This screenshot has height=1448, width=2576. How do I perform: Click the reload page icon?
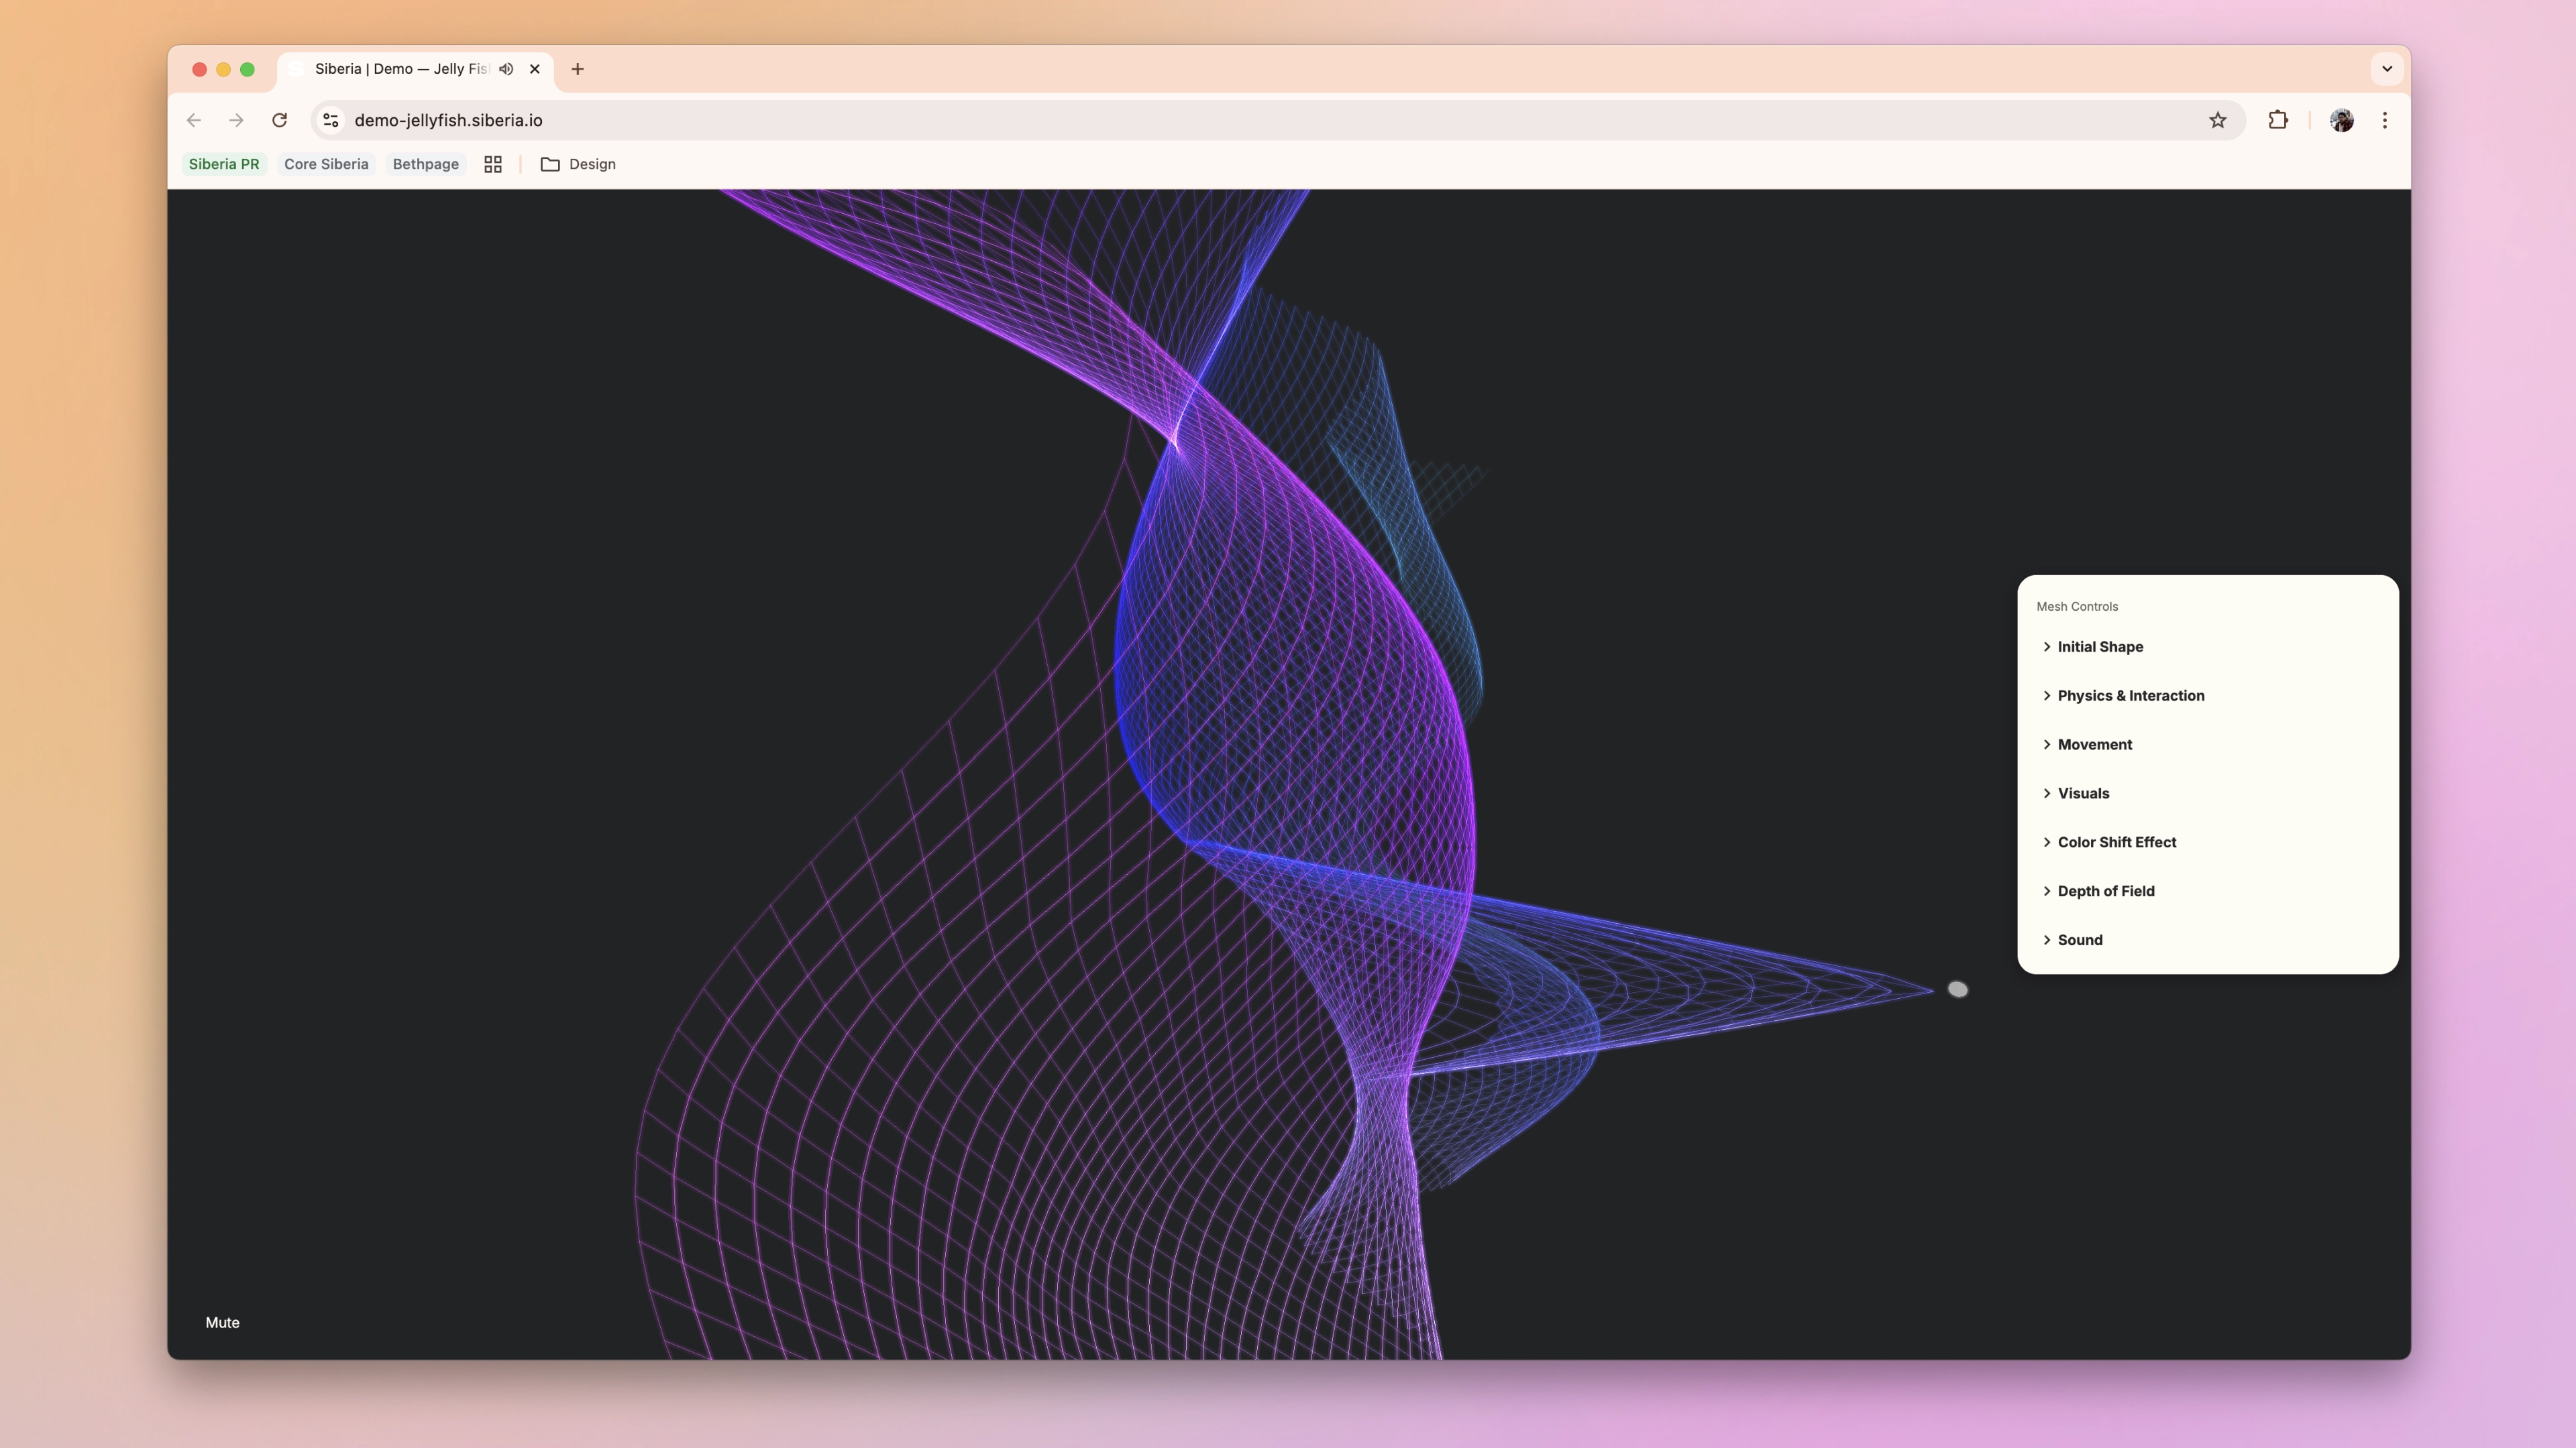pos(280,120)
